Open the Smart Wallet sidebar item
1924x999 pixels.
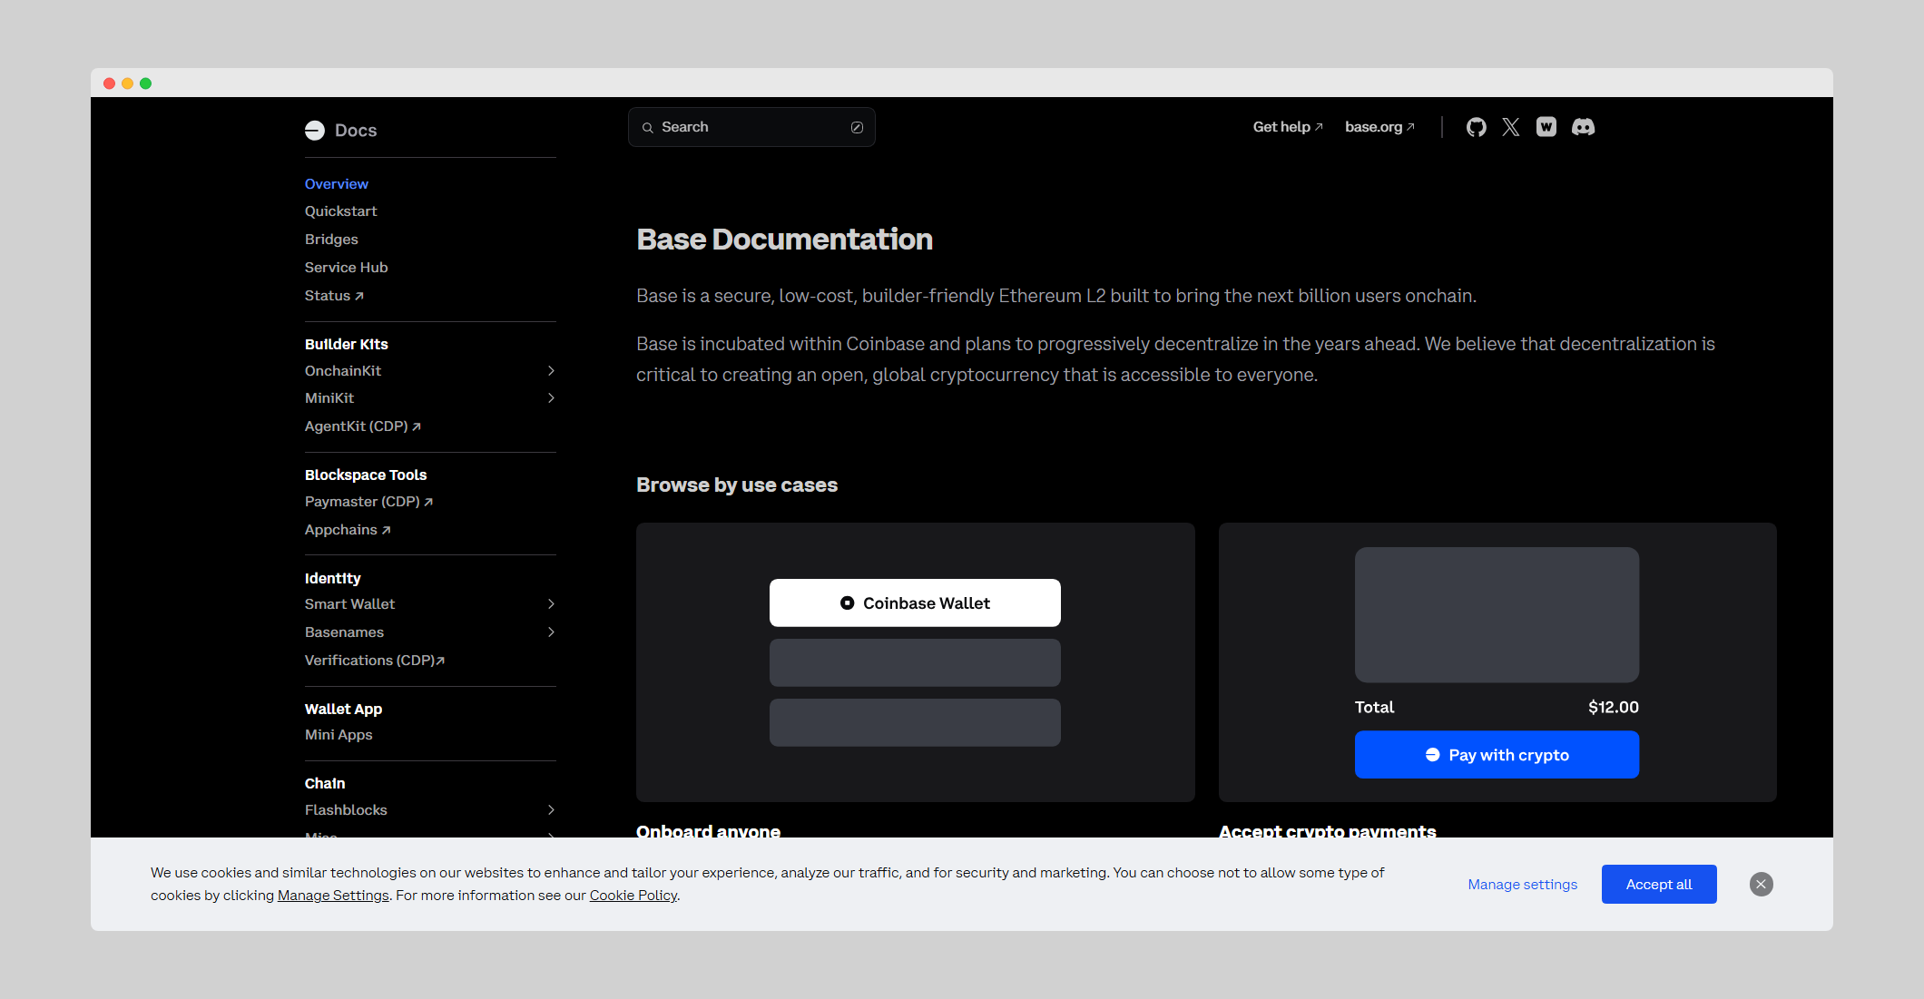pos(350,604)
